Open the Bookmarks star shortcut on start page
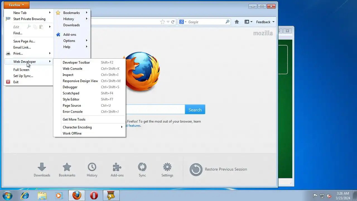Image resolution: width=357 pixels, height=201 pixels. 67,167
